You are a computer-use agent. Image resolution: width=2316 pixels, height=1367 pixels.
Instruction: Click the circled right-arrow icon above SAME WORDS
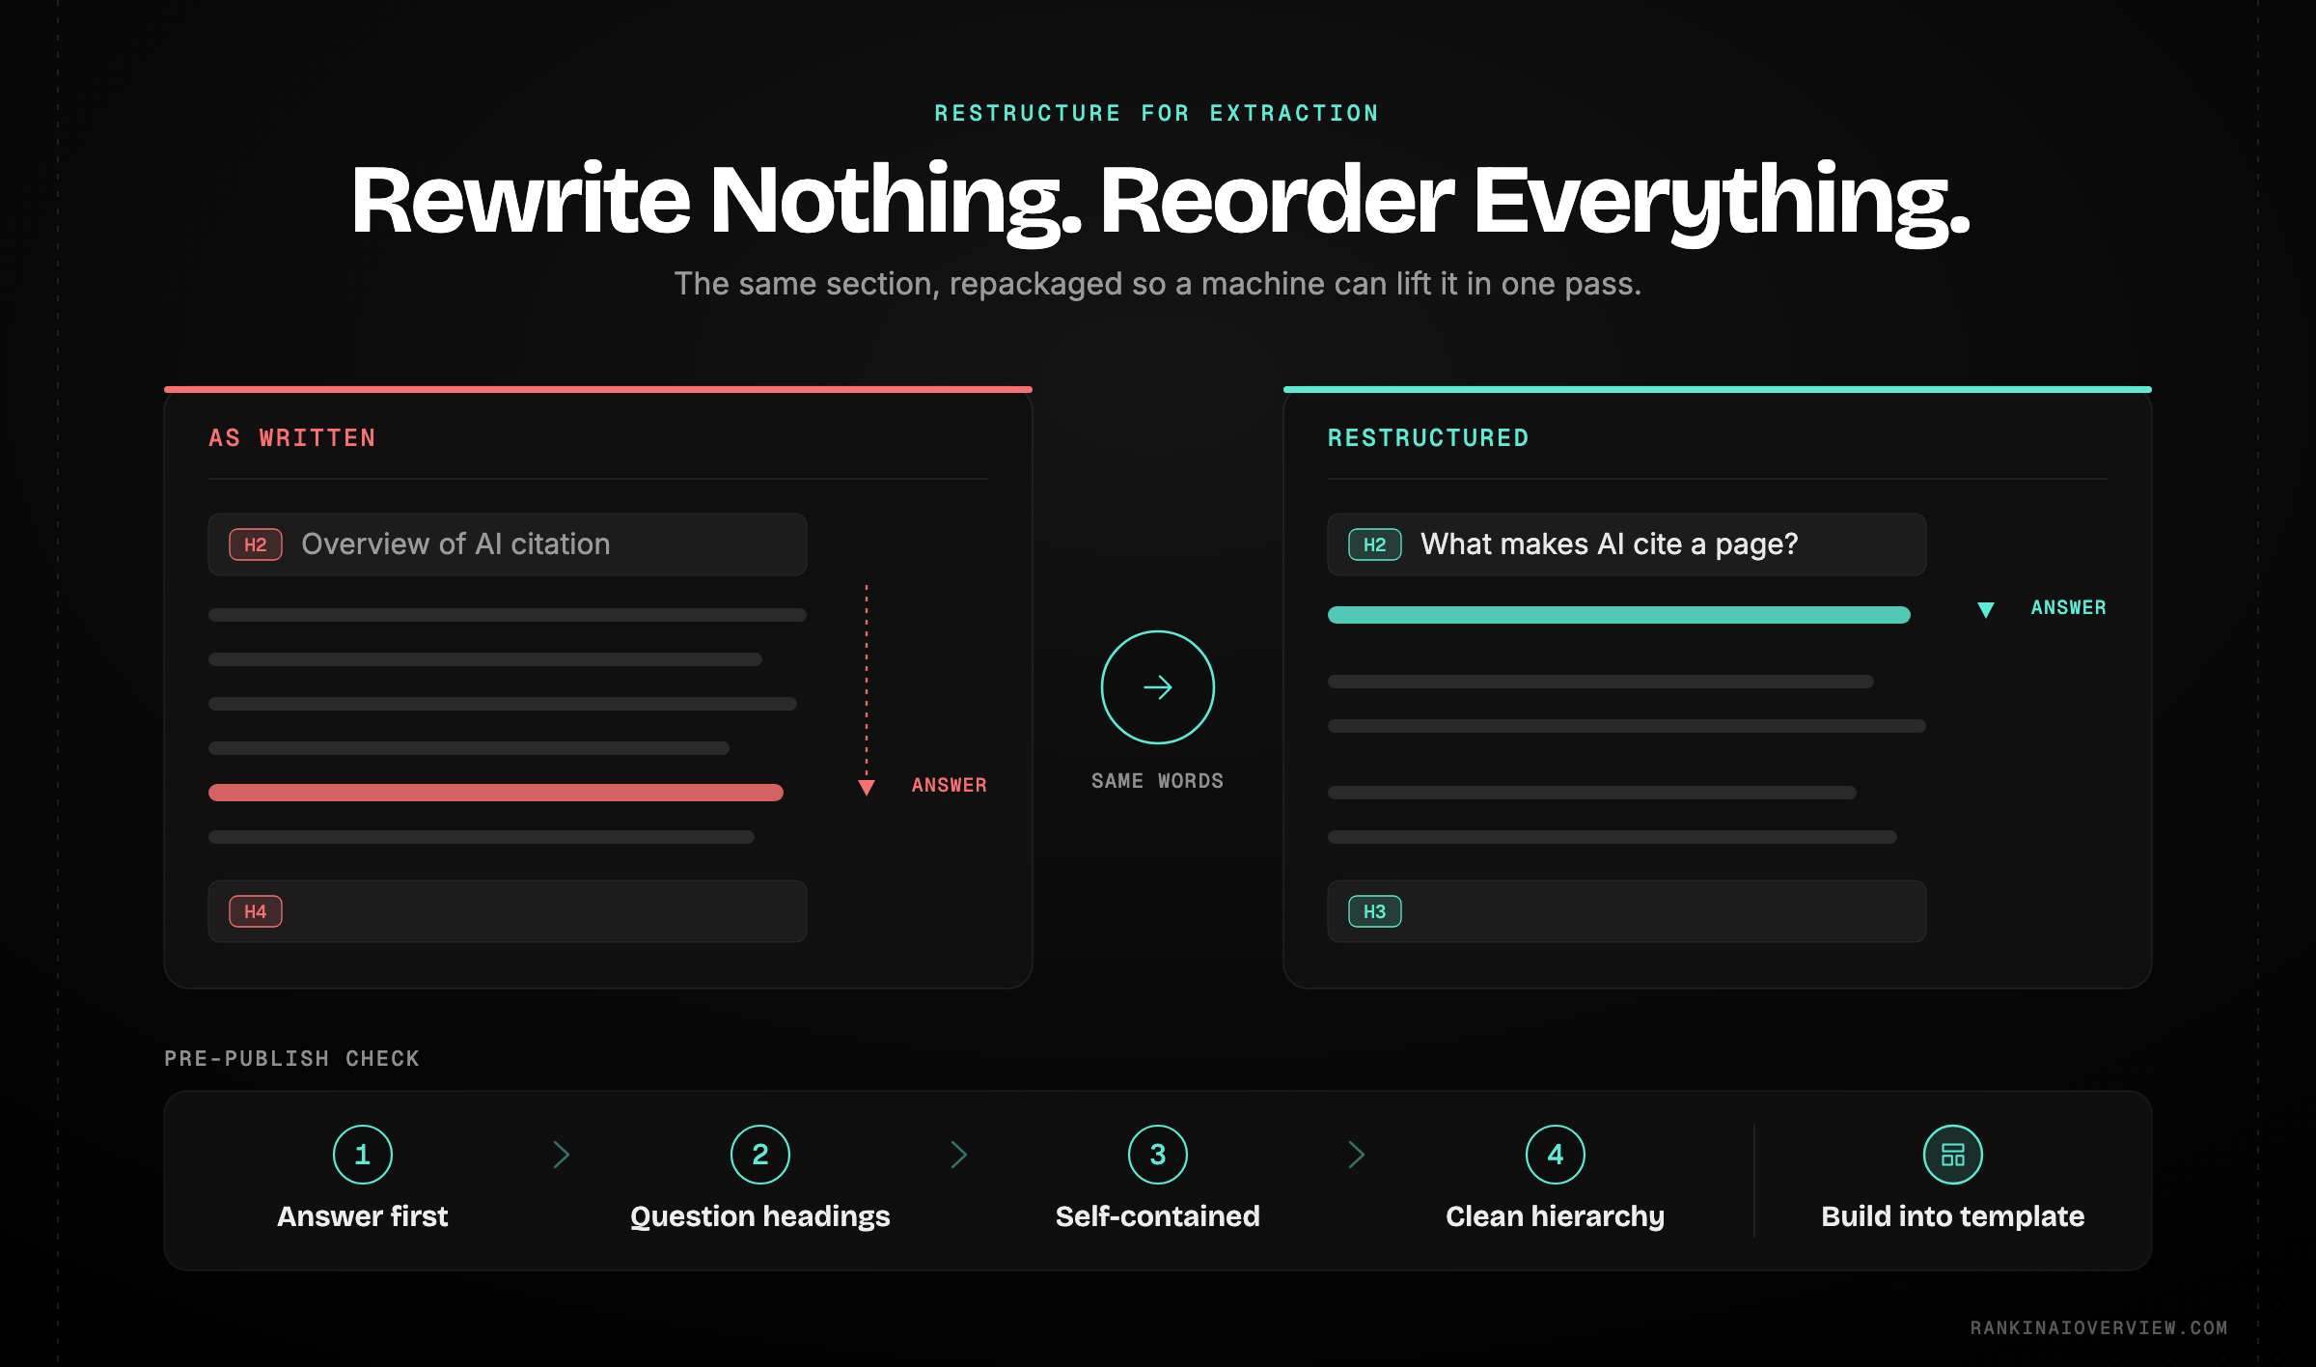click(x=1157, y=687)
